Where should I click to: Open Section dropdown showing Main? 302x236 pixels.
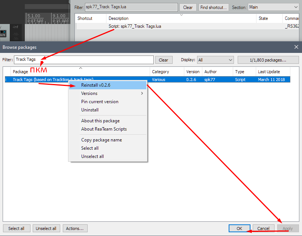pyautogui.click(x=273, y=7)
